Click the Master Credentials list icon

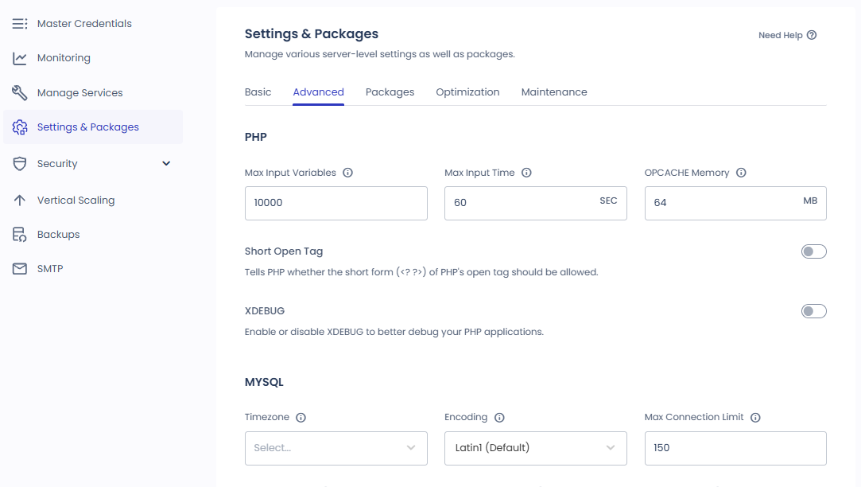20,24
